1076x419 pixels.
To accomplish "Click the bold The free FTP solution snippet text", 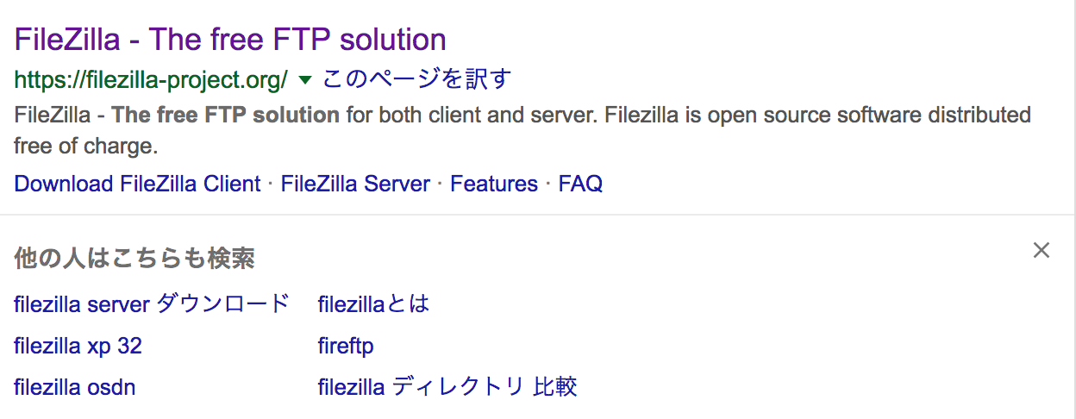I will coord(226,115).
